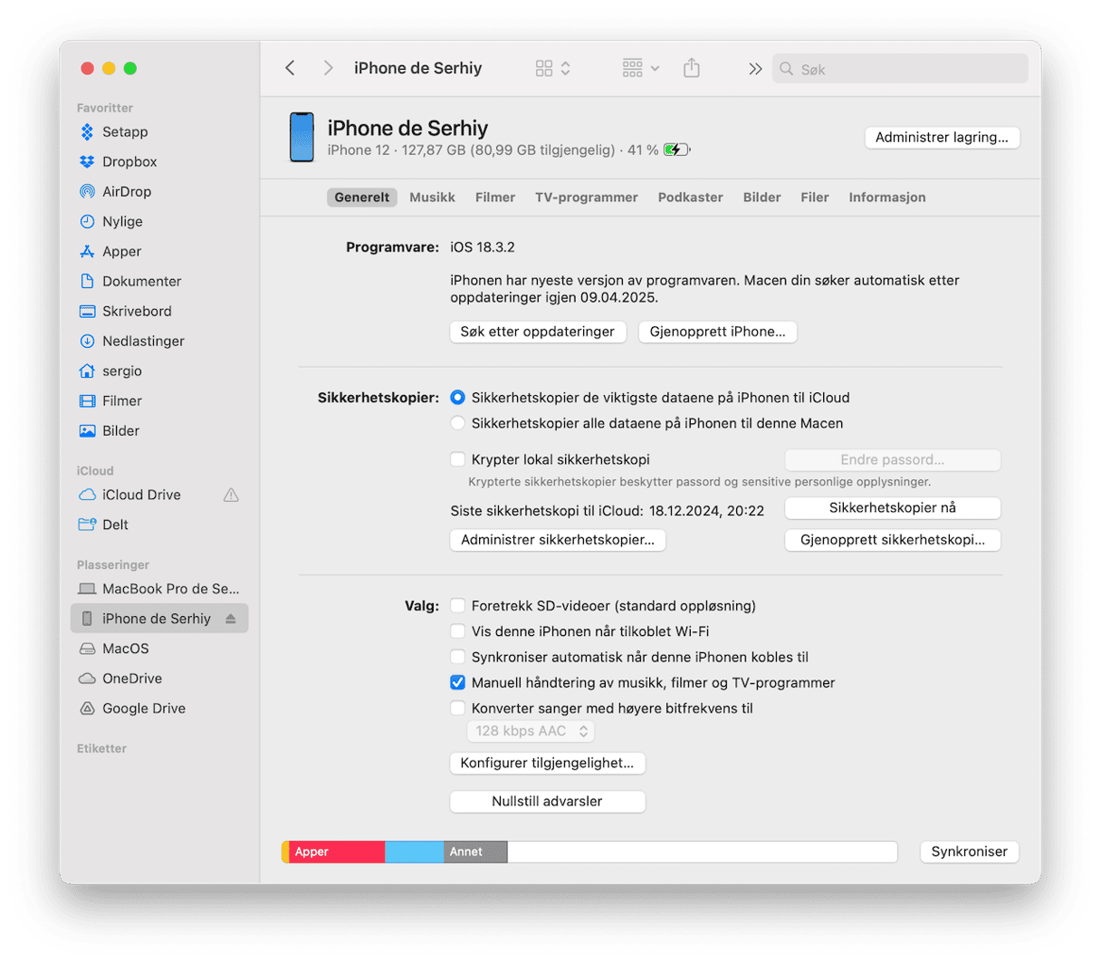Eject iPhone de Serhiy

pos(231,619)
